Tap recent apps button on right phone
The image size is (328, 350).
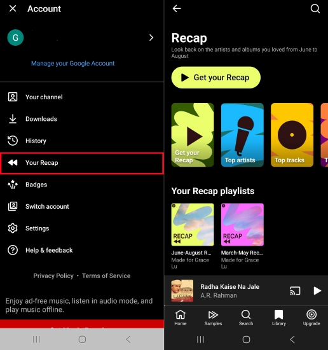(200, 340)
